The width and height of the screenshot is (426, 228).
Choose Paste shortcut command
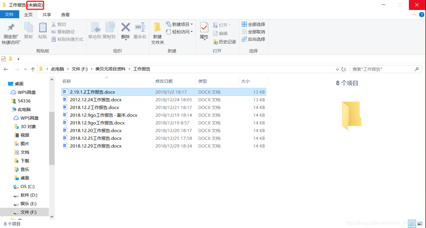click(67, 39)
